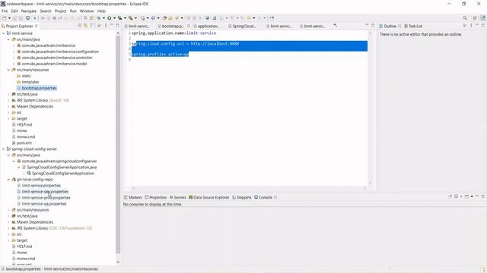Click the toolbar Search magnifier icon at far right

(x=465, y=18)
